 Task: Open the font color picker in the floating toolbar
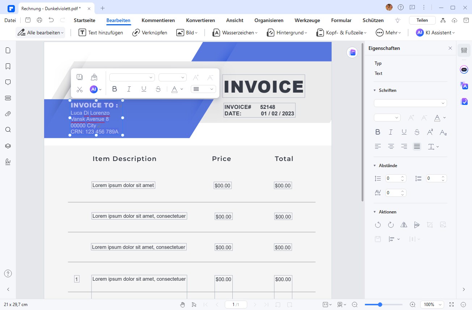point(177,89)
